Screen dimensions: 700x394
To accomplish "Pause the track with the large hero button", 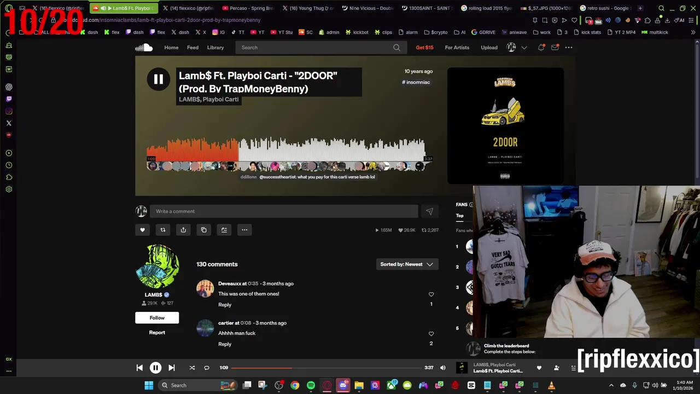I will pyautogui.click(x=158, y=79).
